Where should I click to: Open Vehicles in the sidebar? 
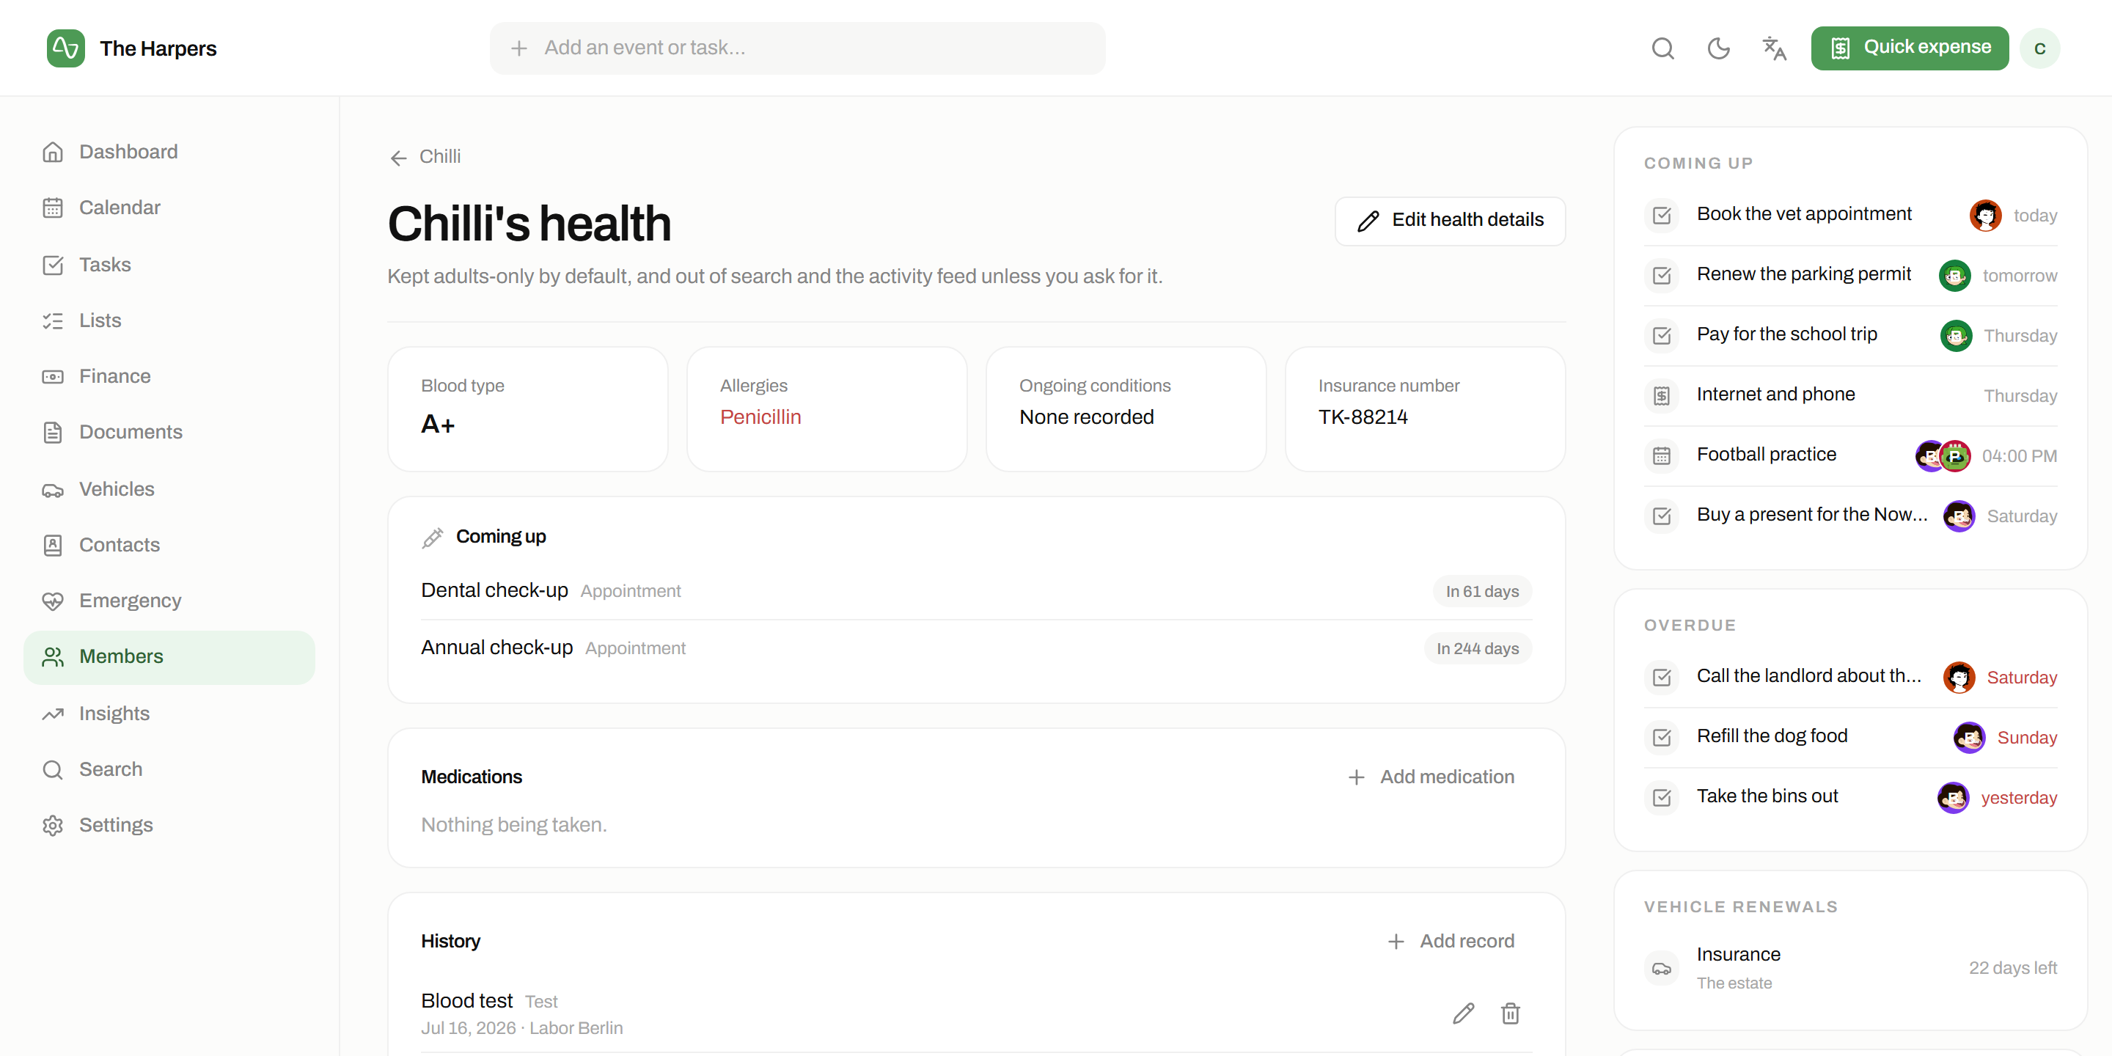coord(169,489)
